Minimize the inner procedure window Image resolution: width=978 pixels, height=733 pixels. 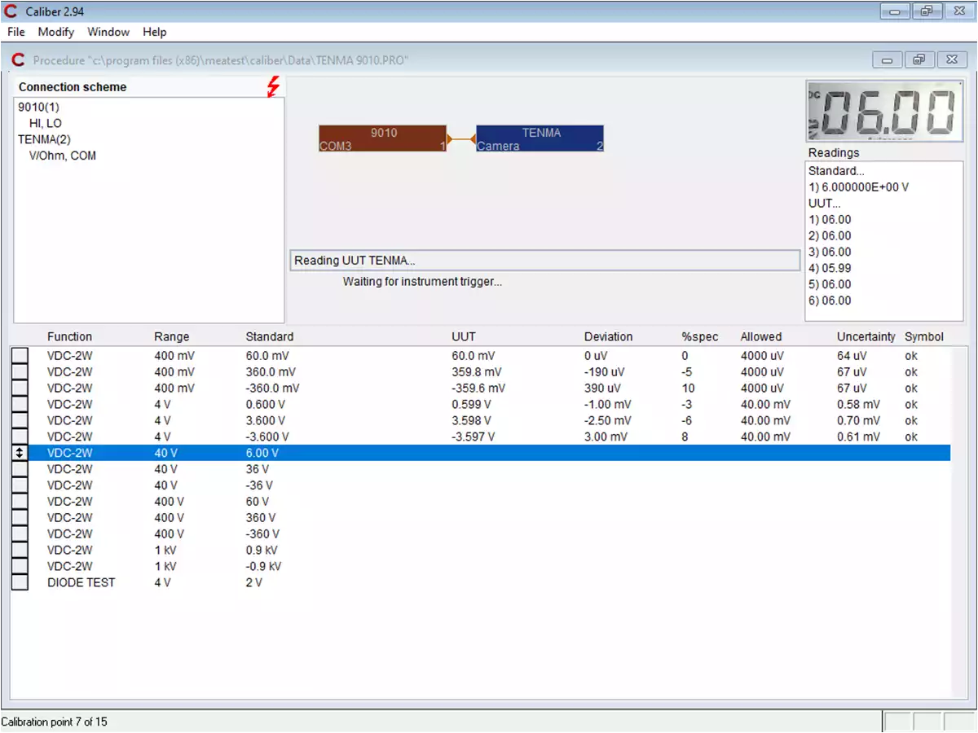point(887,59)
